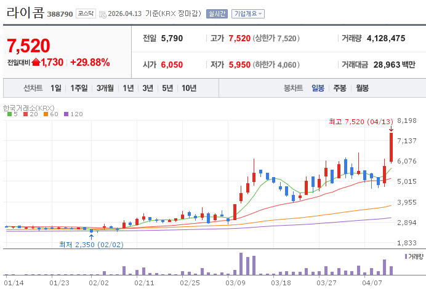
Task: Click the 라이콤 stock name heading
Action: click(x=25, y=13)
